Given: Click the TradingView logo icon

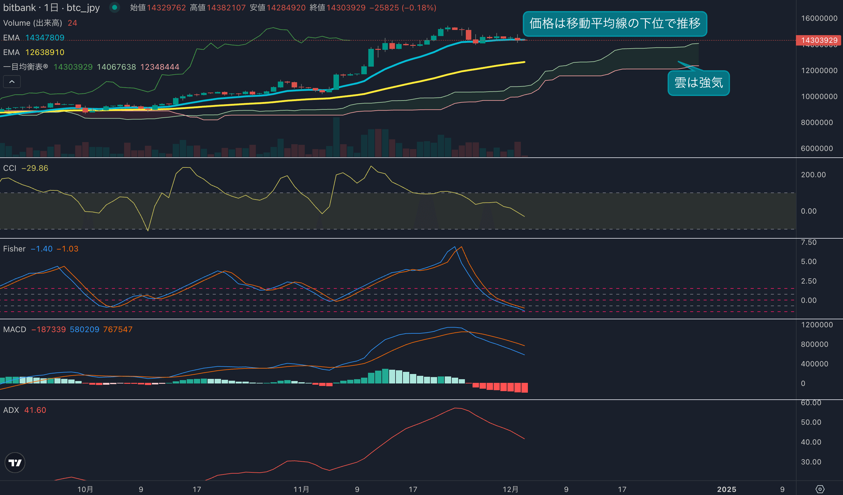Looking at the screenshot, I should pyautogui.click(x=15, y=463).
